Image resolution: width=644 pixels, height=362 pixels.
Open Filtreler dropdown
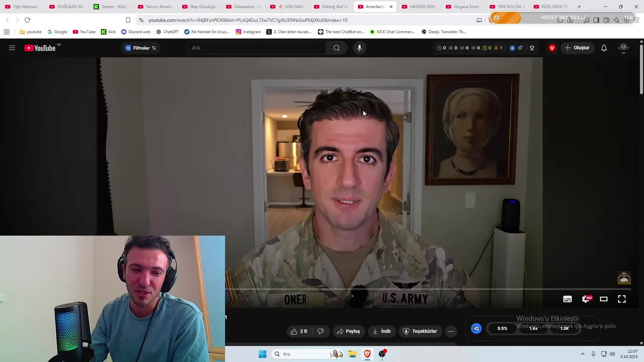pos(140,48)
